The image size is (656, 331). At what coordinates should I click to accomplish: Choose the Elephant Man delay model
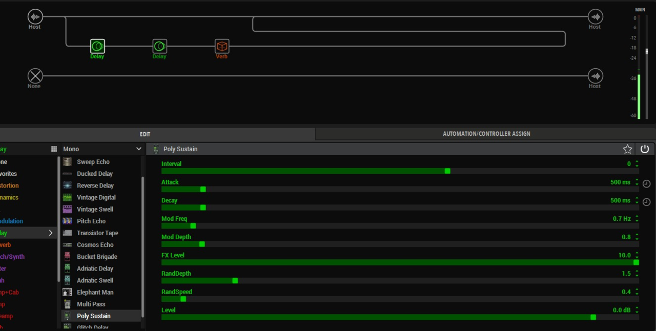(95, 292)
